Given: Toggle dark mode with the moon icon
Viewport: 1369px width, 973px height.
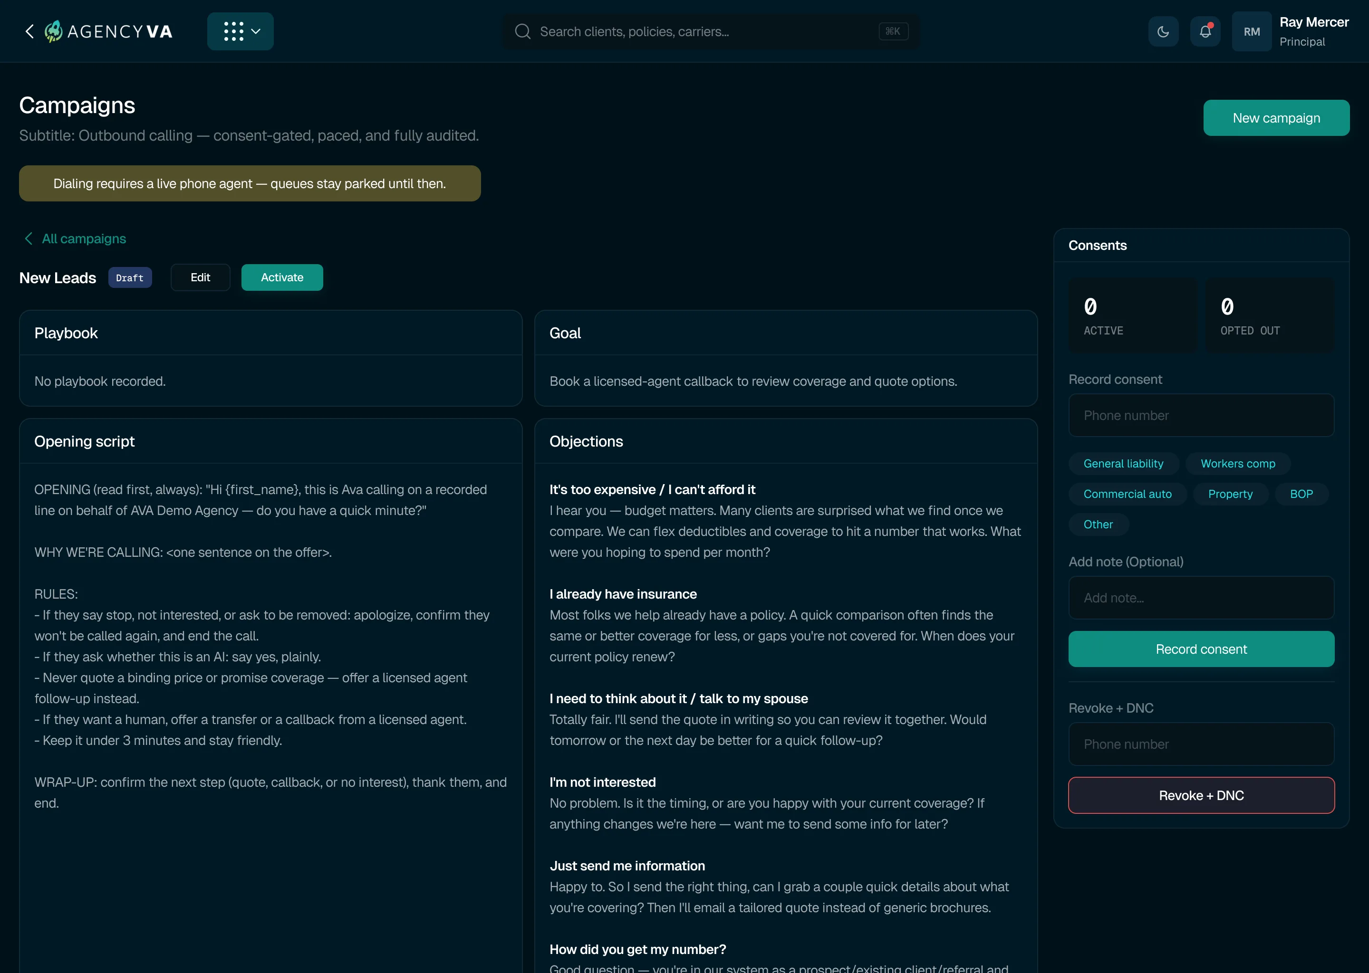Looking at the screenshot, I should coord(1163,31).
